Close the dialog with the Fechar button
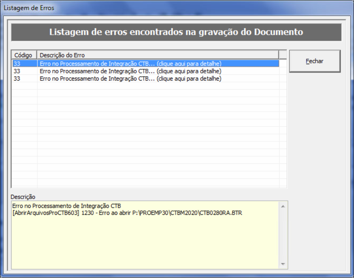This screenshot has height=278, width=354. [x=315, y=61]
